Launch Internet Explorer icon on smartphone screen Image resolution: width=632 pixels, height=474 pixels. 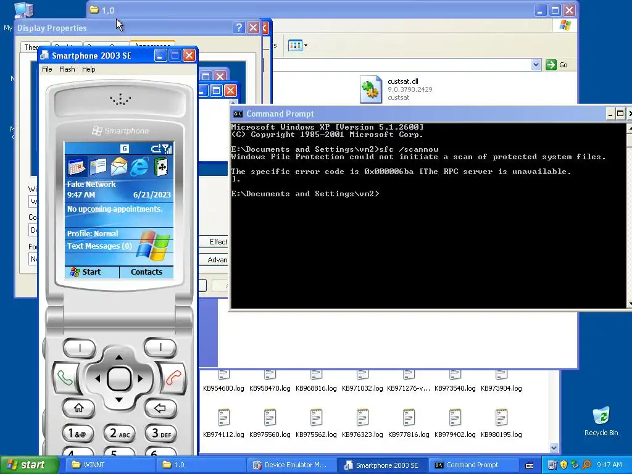[x=139, y=167]
